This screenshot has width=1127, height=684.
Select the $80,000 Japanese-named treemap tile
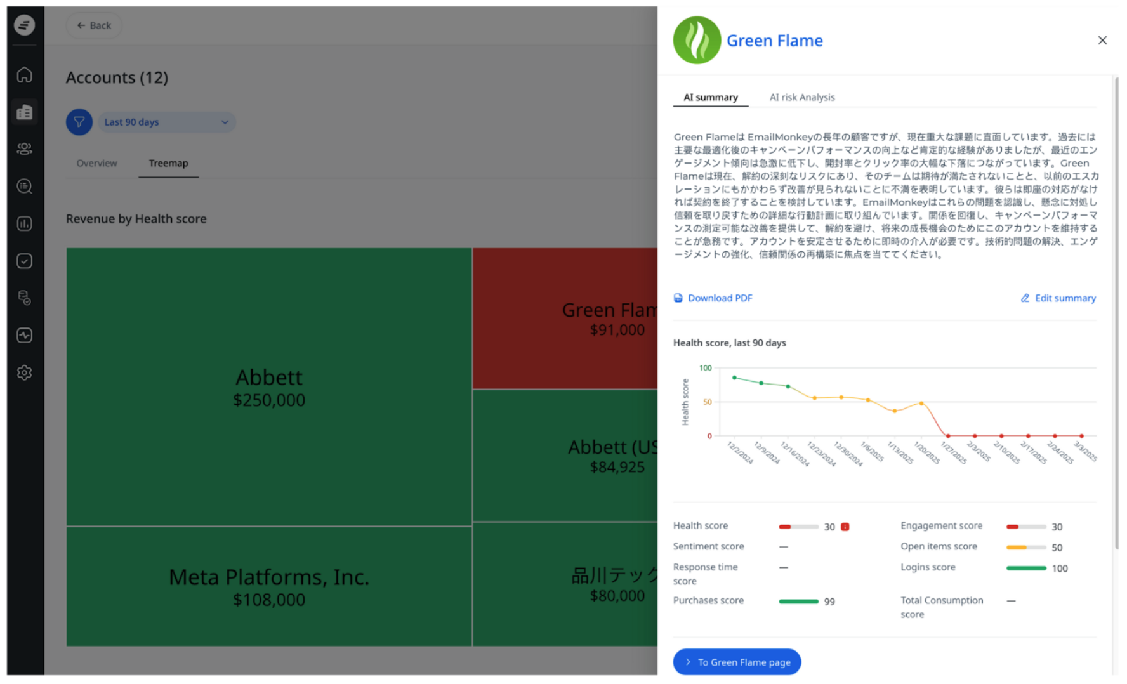[x=565, y=584]
